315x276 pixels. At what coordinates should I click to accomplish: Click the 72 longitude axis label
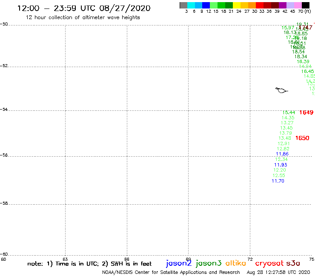click(x=250, y=259)
